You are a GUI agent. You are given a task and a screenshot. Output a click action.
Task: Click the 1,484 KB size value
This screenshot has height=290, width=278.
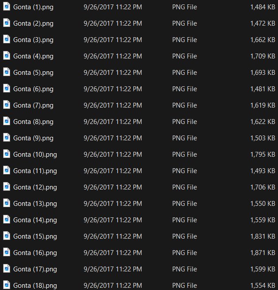[x=263, y=7]
